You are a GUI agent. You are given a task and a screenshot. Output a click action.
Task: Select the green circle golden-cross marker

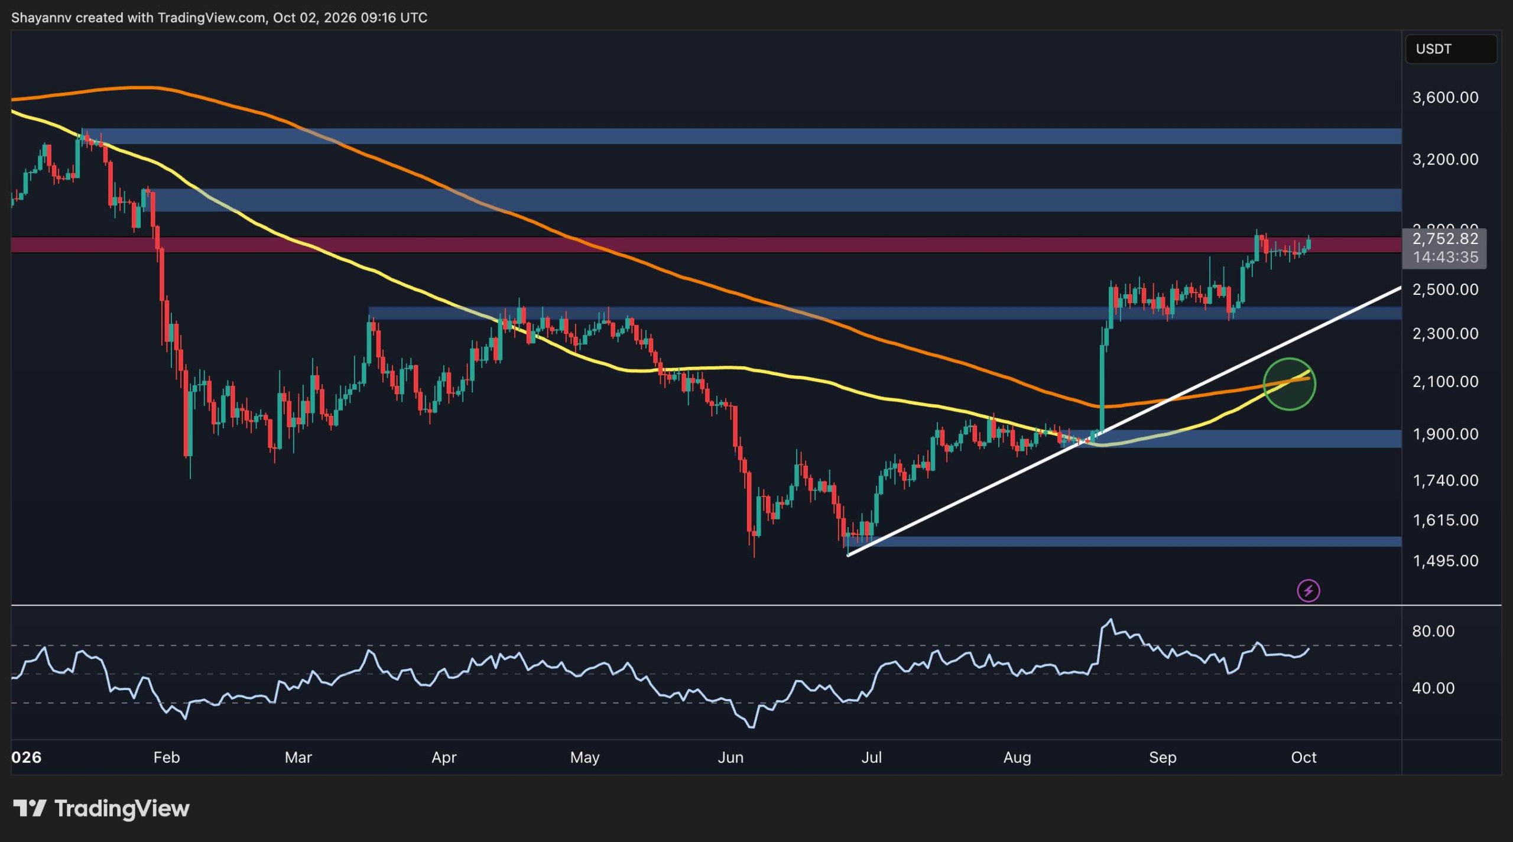1289,384
